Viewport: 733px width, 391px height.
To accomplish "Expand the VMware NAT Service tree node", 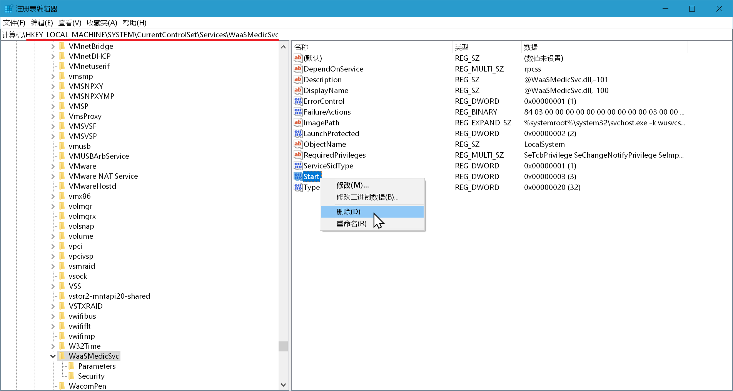I will click(x=53, y=176).
